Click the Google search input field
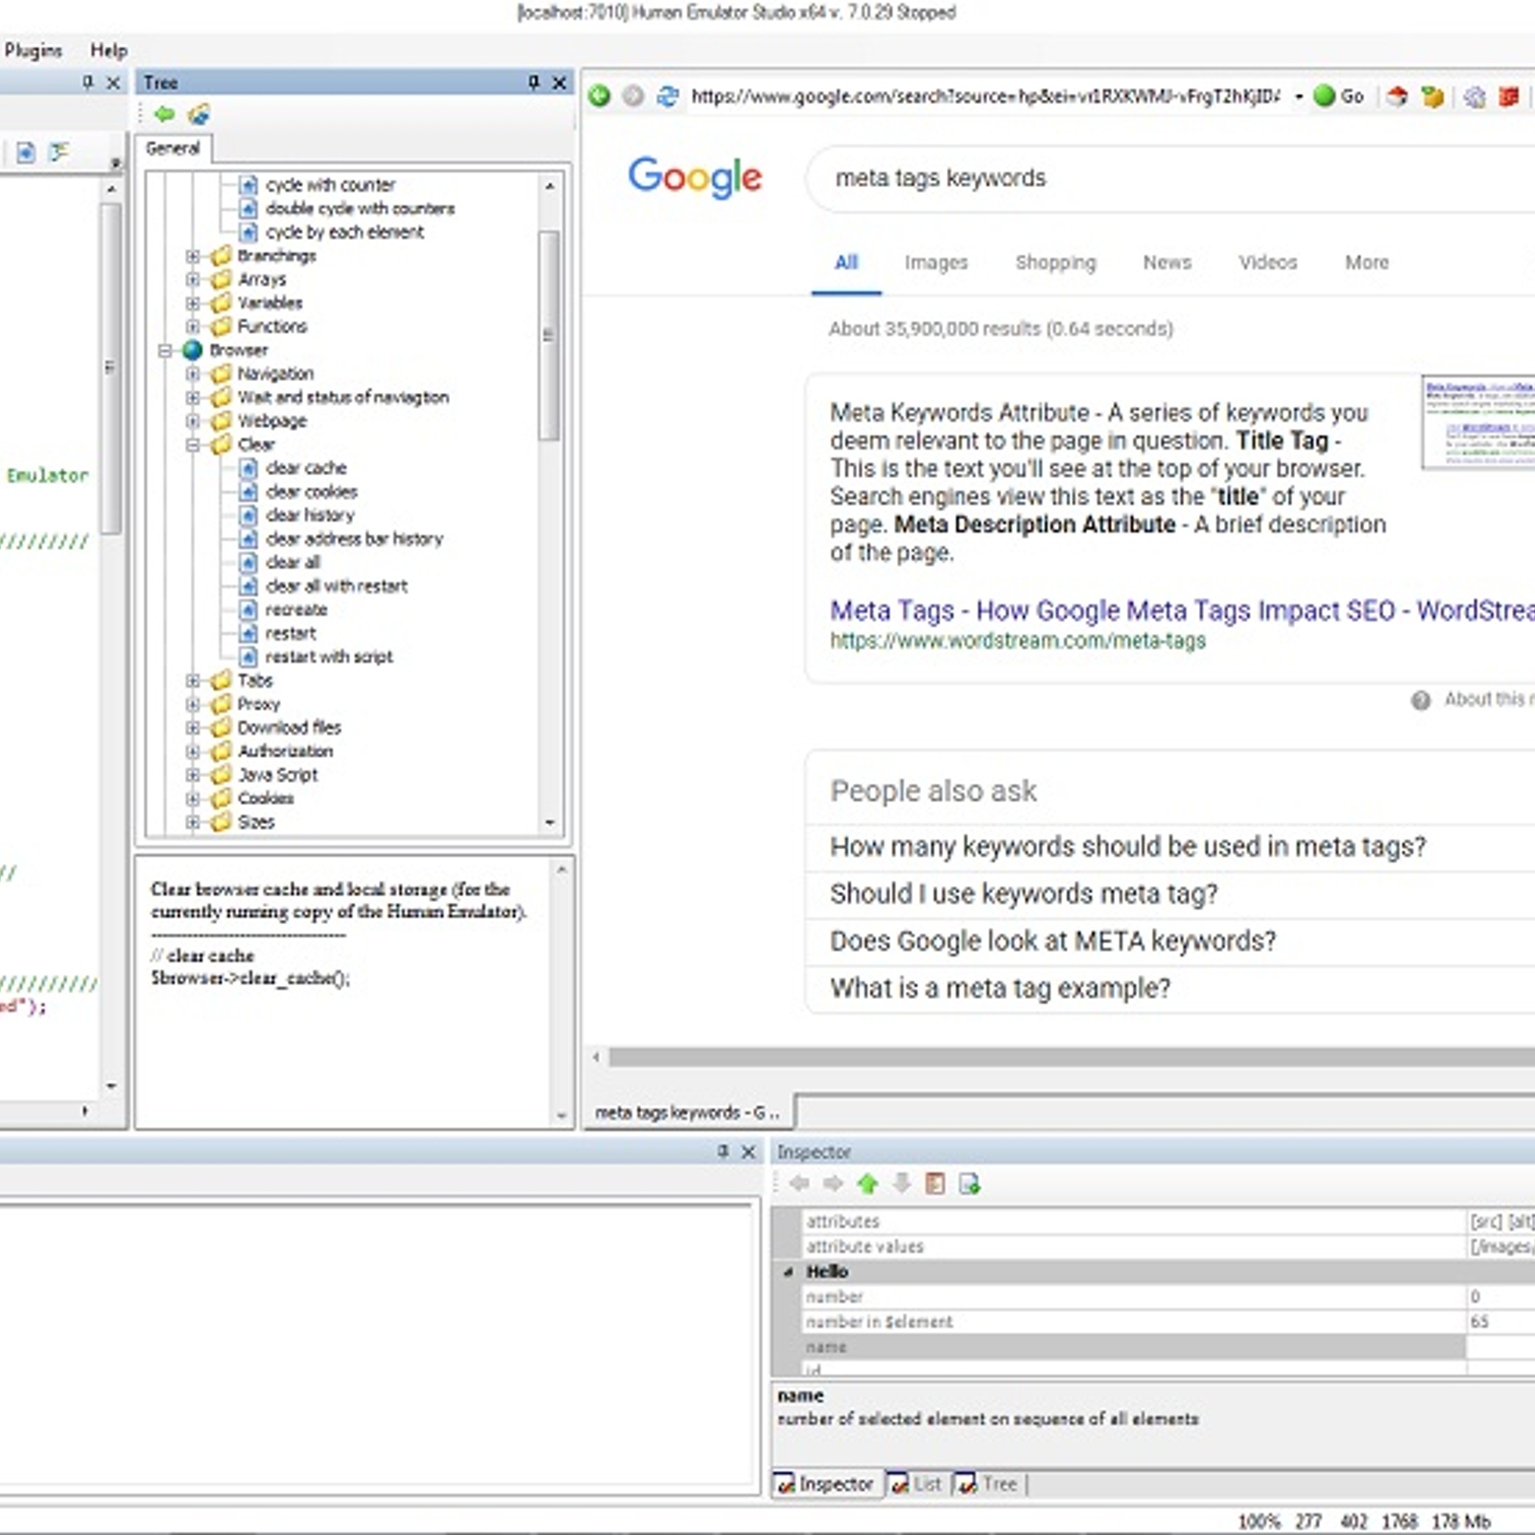The width and height of the screenshot is (1535, 1535). [1170, 178]
